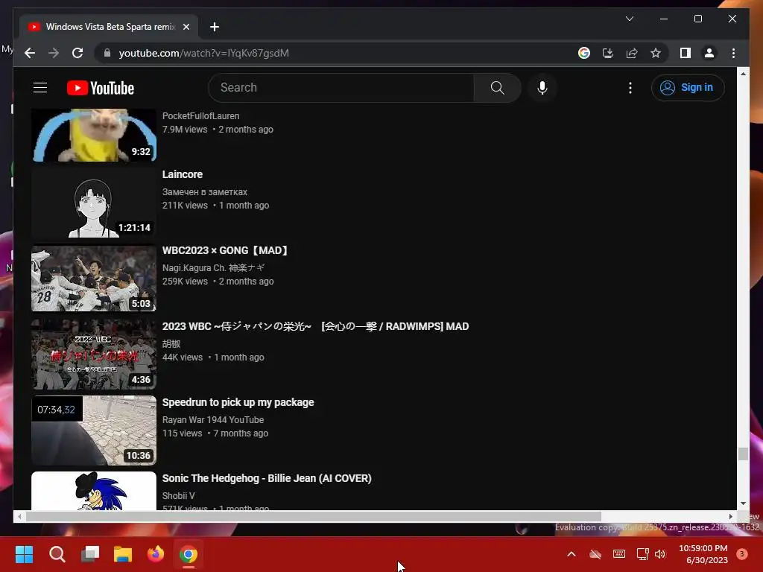The height and width of the screenshot is (572, 763).
Task: Open the 2023 WBC RADWIMPS MAD title
Action: click(x=315, y=326)
